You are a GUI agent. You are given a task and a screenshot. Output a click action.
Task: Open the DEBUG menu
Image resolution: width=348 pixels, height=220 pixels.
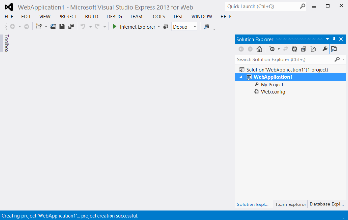tap(114, 17)
